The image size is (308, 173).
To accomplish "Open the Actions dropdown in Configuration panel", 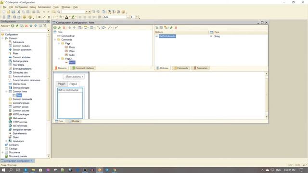I will pos(5,26).
